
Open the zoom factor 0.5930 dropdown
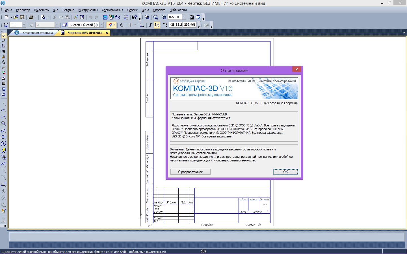pos(184,17)
